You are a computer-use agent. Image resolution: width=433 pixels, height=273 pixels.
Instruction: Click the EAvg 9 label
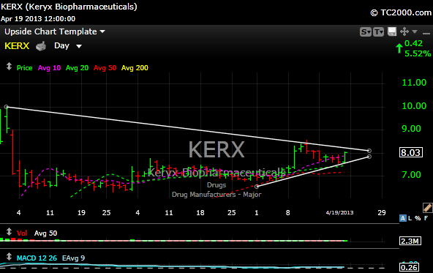coord(73,258)
